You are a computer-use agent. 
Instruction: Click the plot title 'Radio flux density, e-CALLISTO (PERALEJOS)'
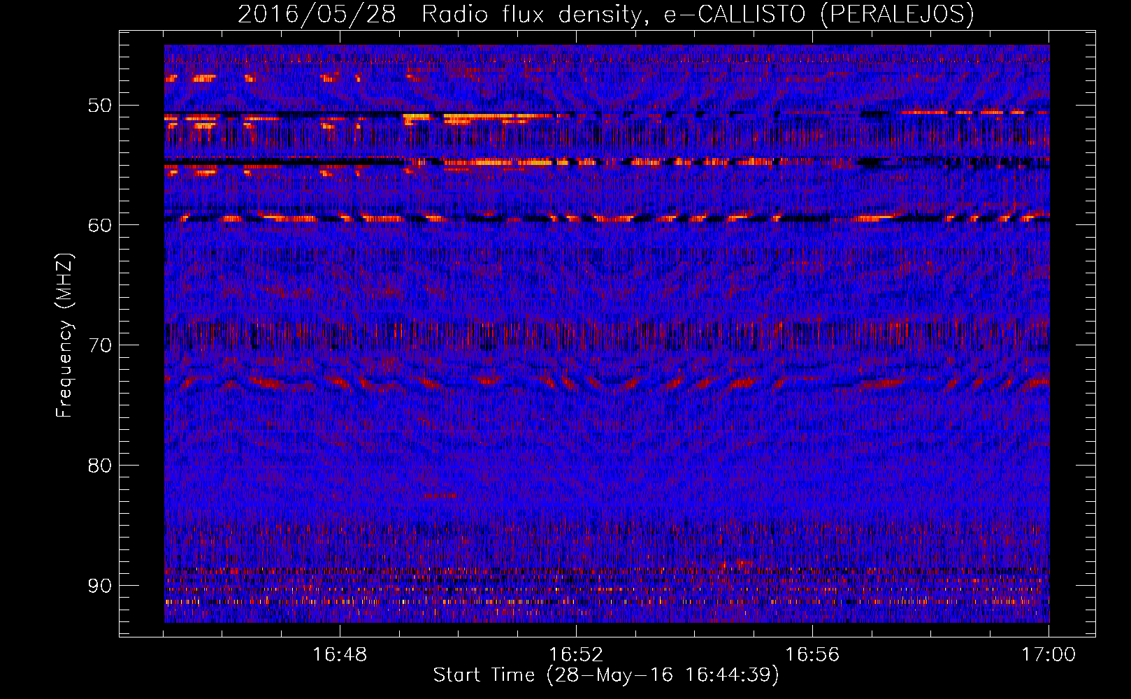click(697, 14)
